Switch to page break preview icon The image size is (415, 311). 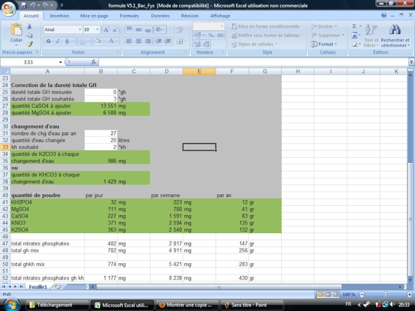[335, 294]
